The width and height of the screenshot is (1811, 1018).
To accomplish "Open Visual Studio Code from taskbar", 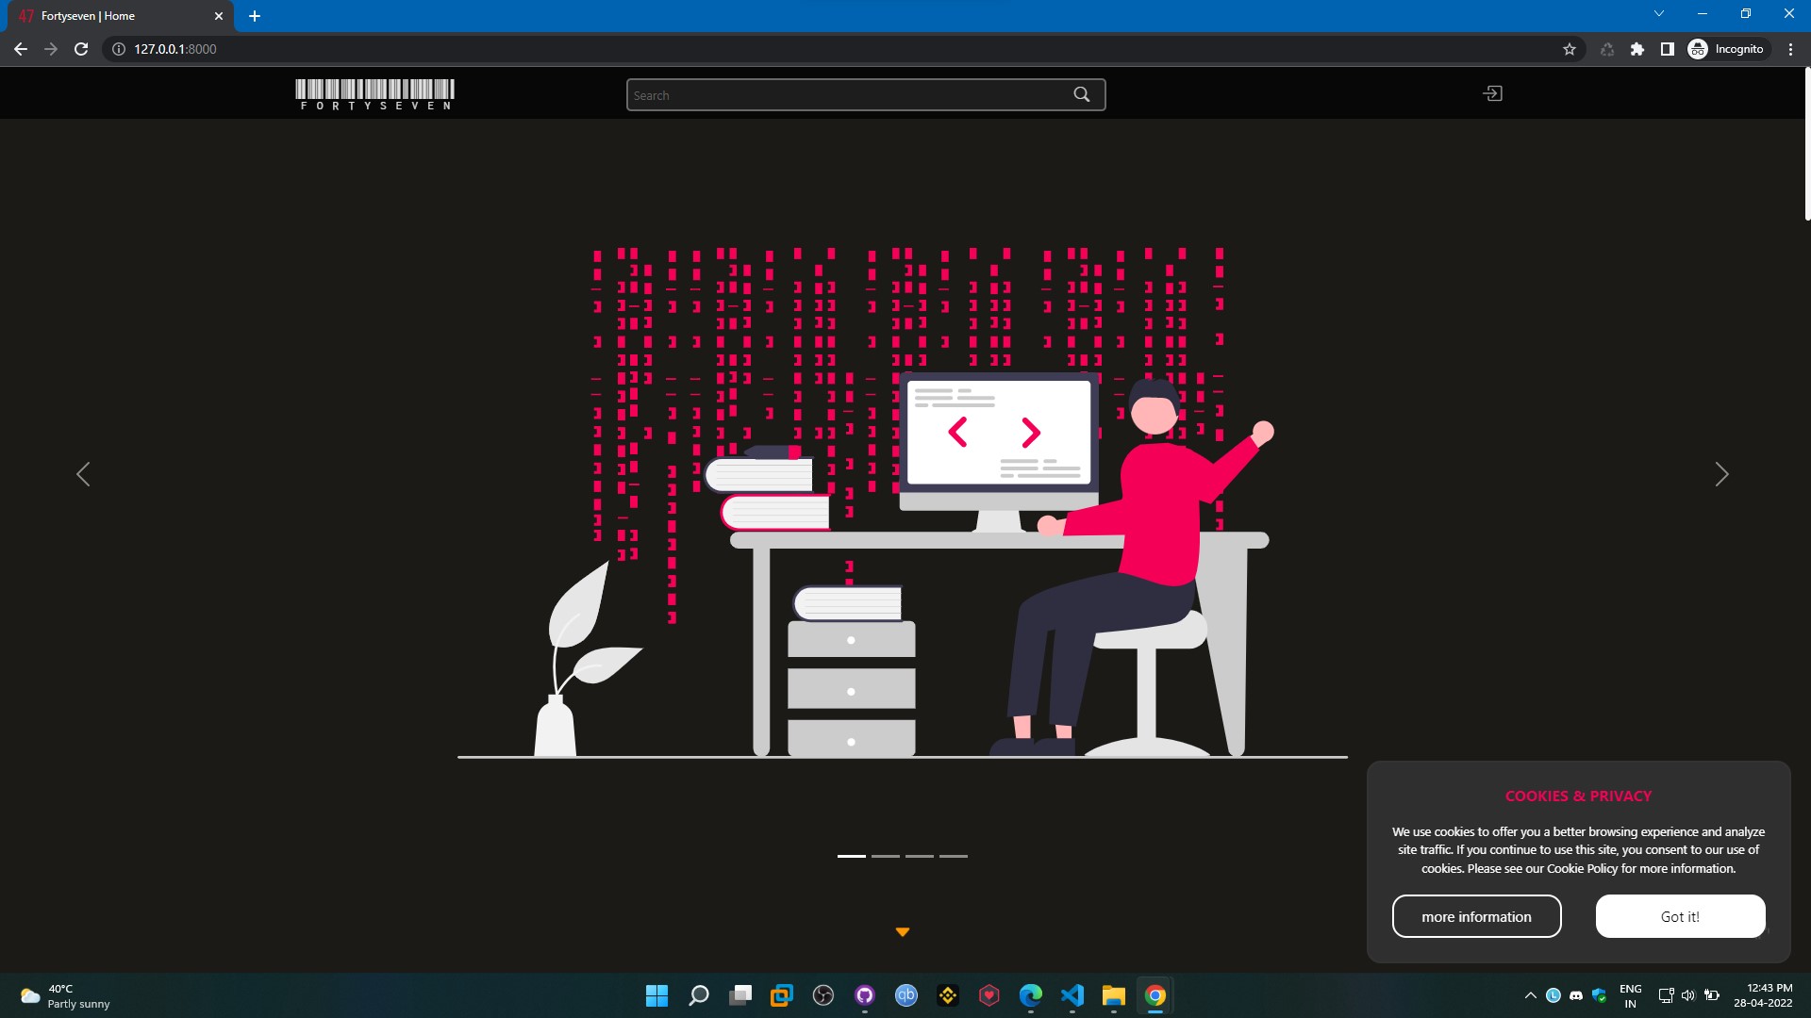I will [1072, 995].
